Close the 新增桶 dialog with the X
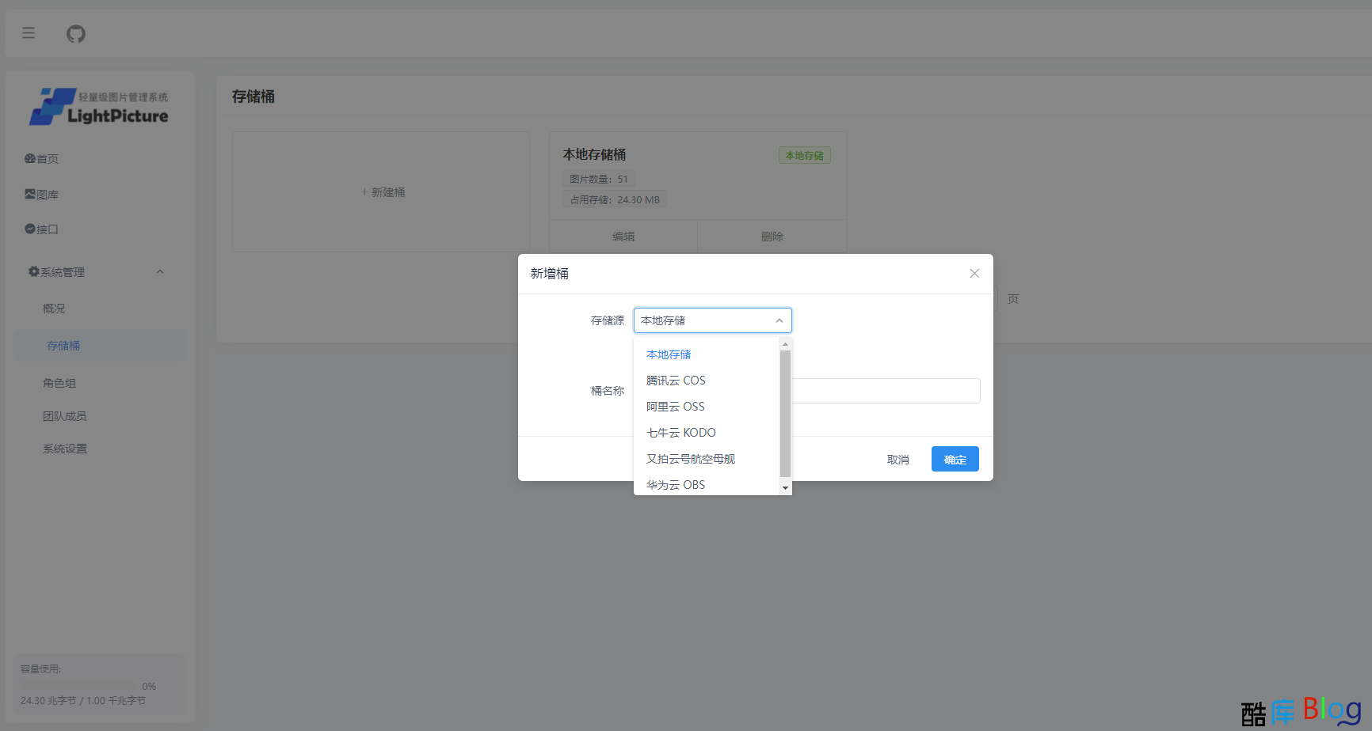Viewport: 1372px width, 731px height. click(x=974, y=273)
